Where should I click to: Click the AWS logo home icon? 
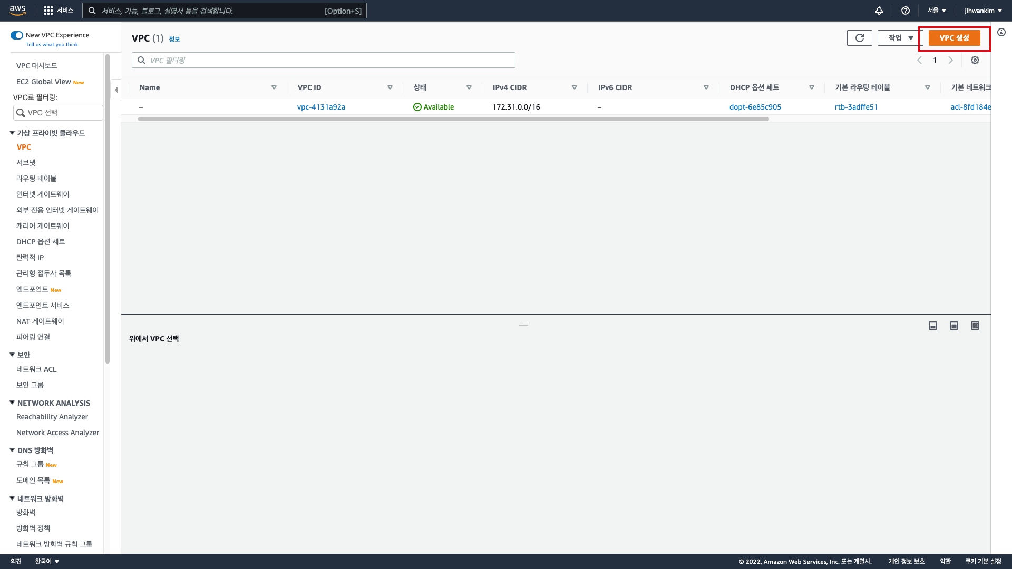click(x=17, y=10)
